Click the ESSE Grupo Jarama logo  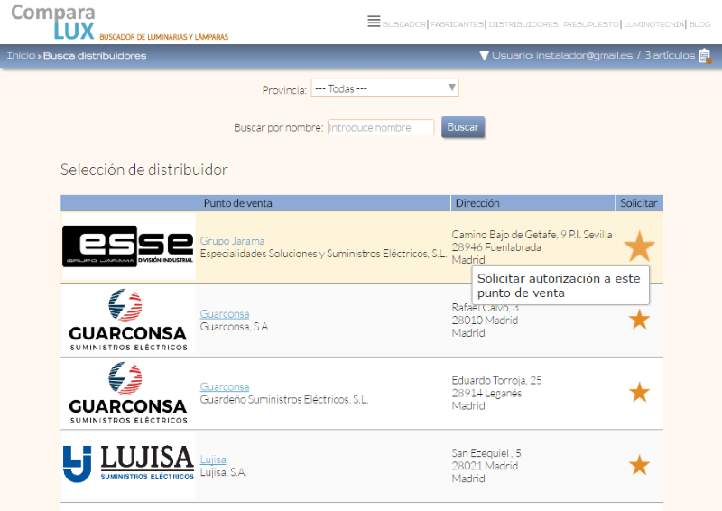click(128, 246)
